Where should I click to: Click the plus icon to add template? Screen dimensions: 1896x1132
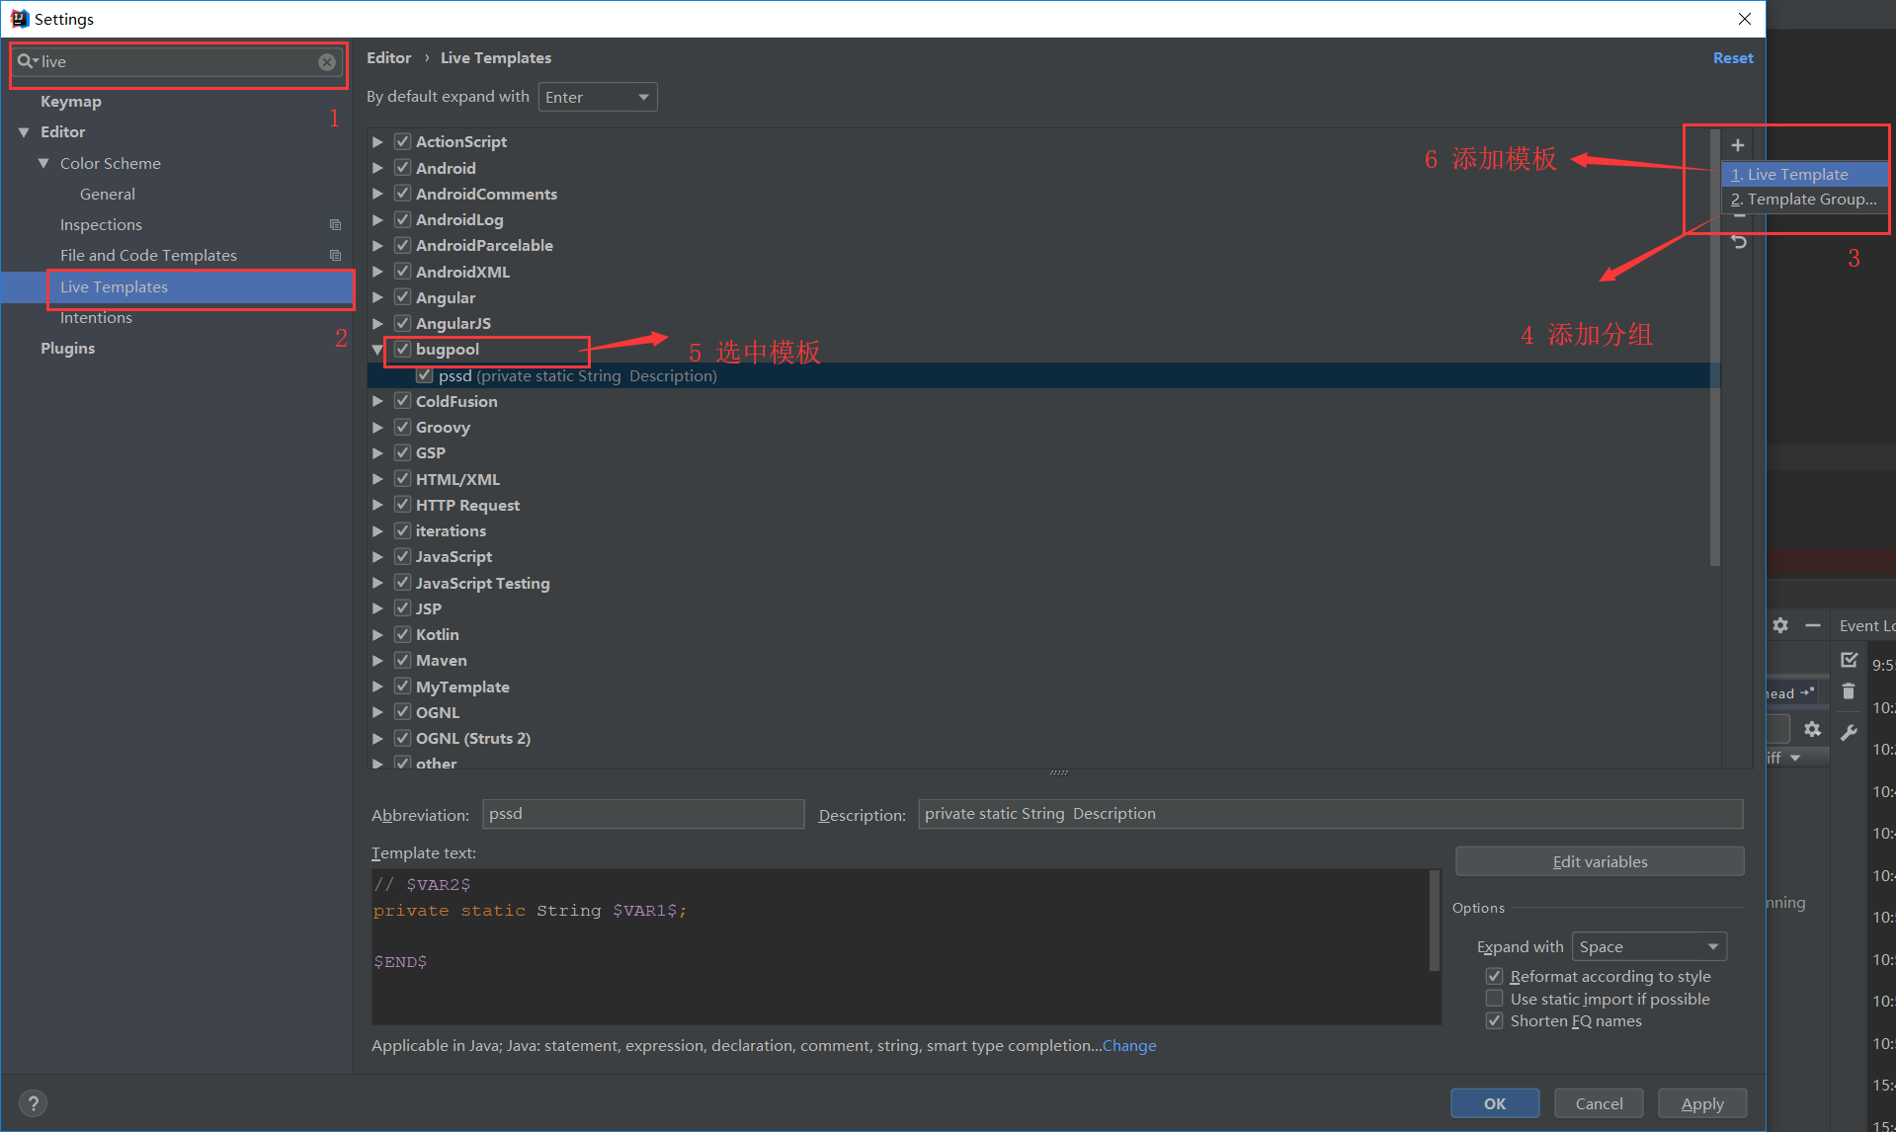1737,145
